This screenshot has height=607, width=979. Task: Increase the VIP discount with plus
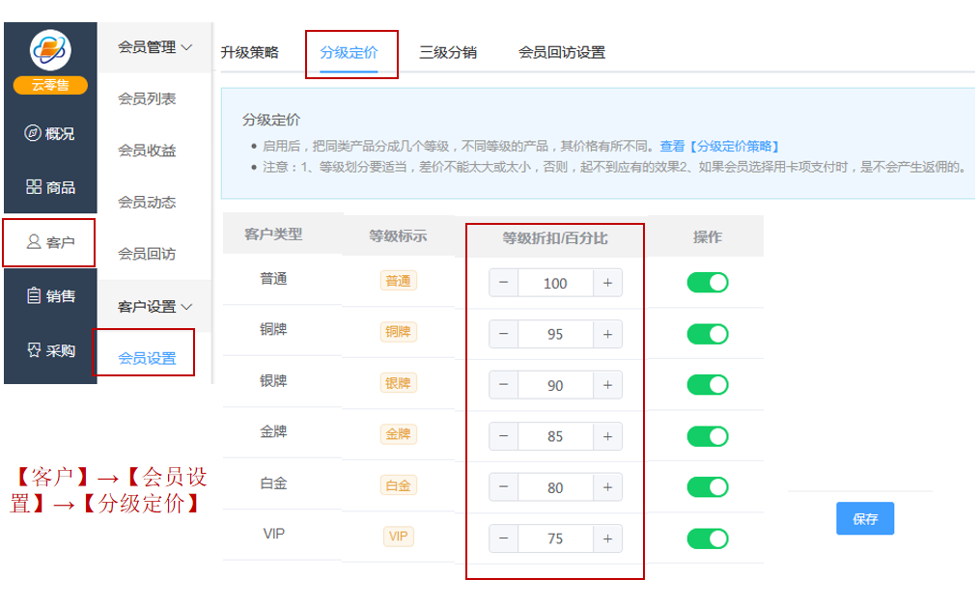(x=607, y=538)
